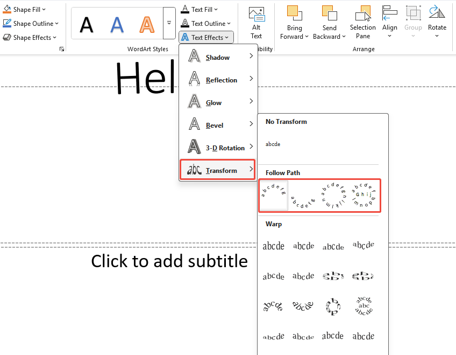Open the Transform submenu
The width and height of the screenshot is (456, 355).
click(x=215, y=170)
